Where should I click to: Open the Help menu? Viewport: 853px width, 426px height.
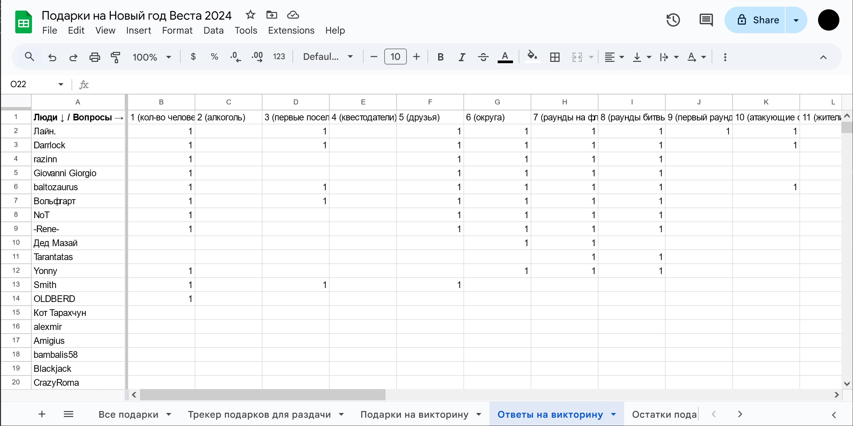tap(335, 31)
